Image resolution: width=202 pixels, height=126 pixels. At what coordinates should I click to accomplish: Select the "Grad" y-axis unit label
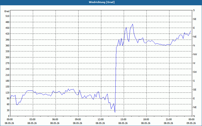(7, 11)
